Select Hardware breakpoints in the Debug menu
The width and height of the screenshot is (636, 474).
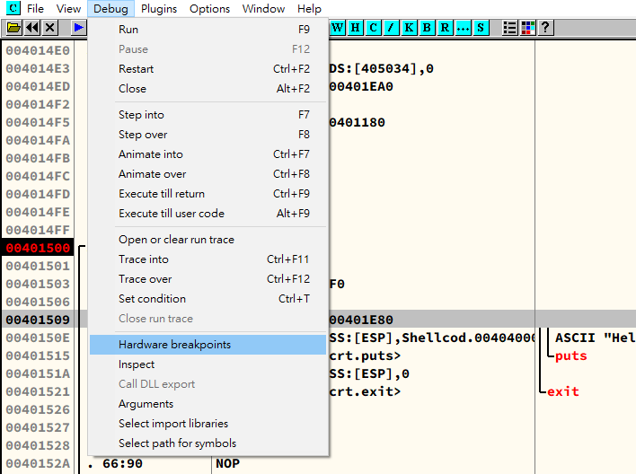coord(174,345)
